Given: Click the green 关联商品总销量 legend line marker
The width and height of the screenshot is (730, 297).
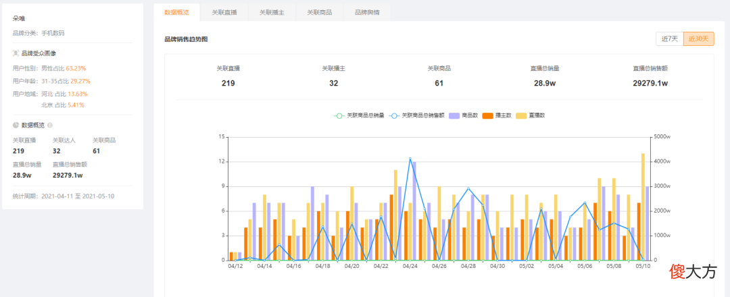Looking at the screenshot, I should click(x=339, y=115).
